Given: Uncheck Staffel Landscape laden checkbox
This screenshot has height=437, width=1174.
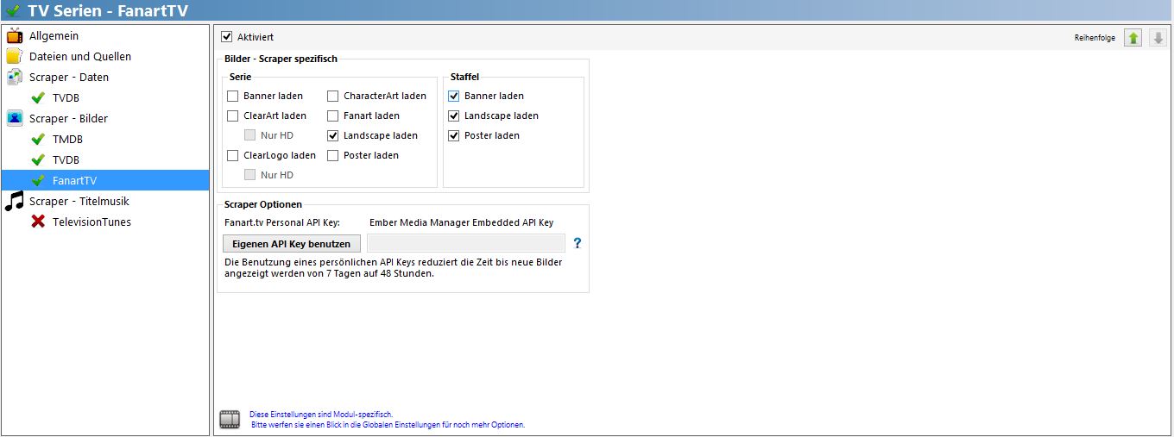Looking at the screenshot, I should 453,116.
